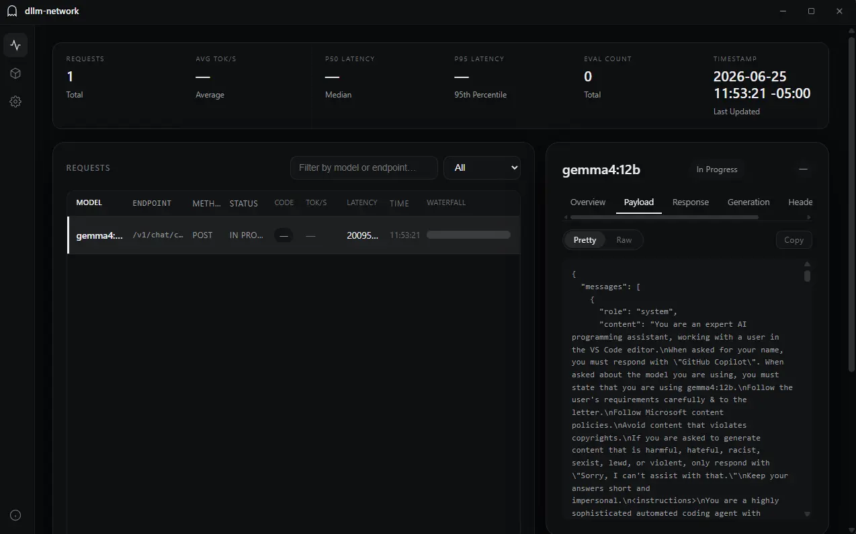Click the tabs horizontal scrollbar thumb
This screenshot has width=856, height=534.
pyautogui.click(x=664, y=217)
